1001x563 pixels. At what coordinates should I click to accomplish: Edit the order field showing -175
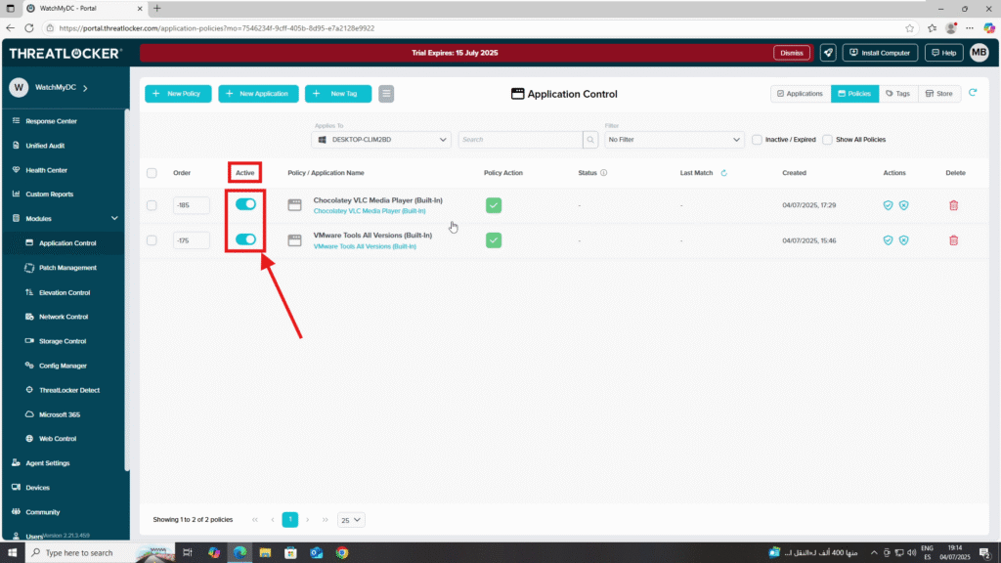pyautogui.click(x=191, y=240)
